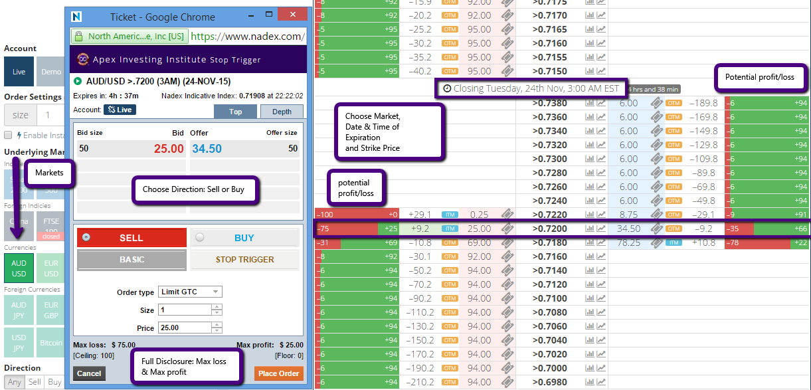Open line chart icon in >0.7150 row
This screenshot has width=811, height=390.
pyautogui.click(x=601, y=71)
